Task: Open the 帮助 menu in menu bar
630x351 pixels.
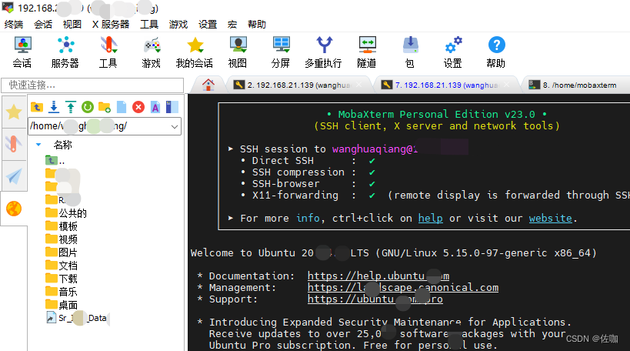Action: (257, 25)
